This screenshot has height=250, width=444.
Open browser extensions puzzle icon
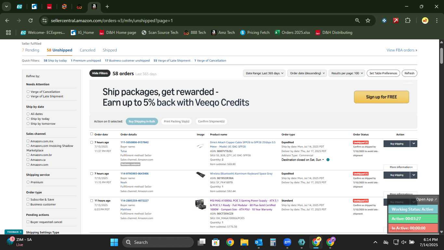click(x=408, y=21)
